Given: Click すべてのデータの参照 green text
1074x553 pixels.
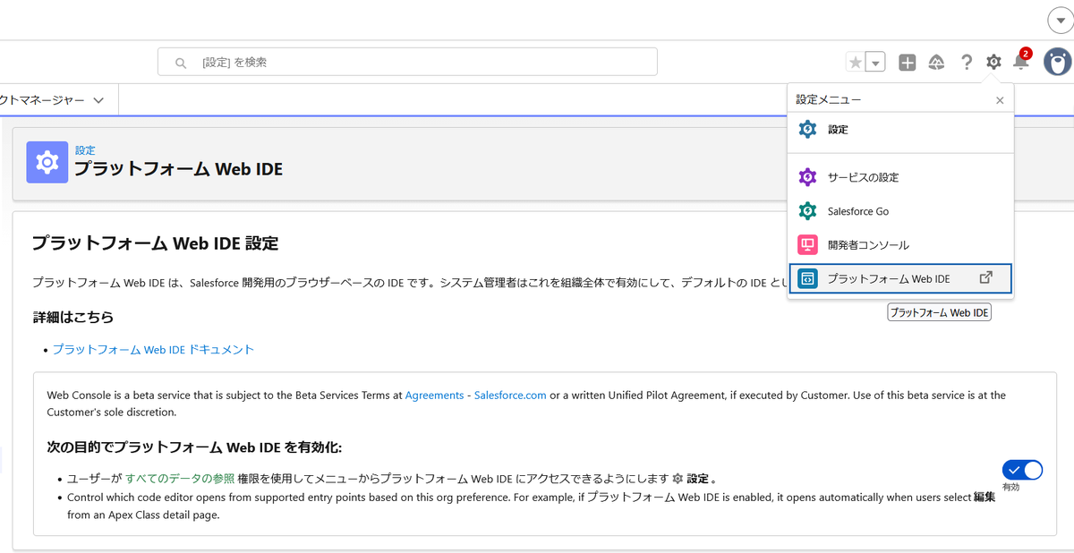Looking at the screenshot, I should [x=180, y=479].
